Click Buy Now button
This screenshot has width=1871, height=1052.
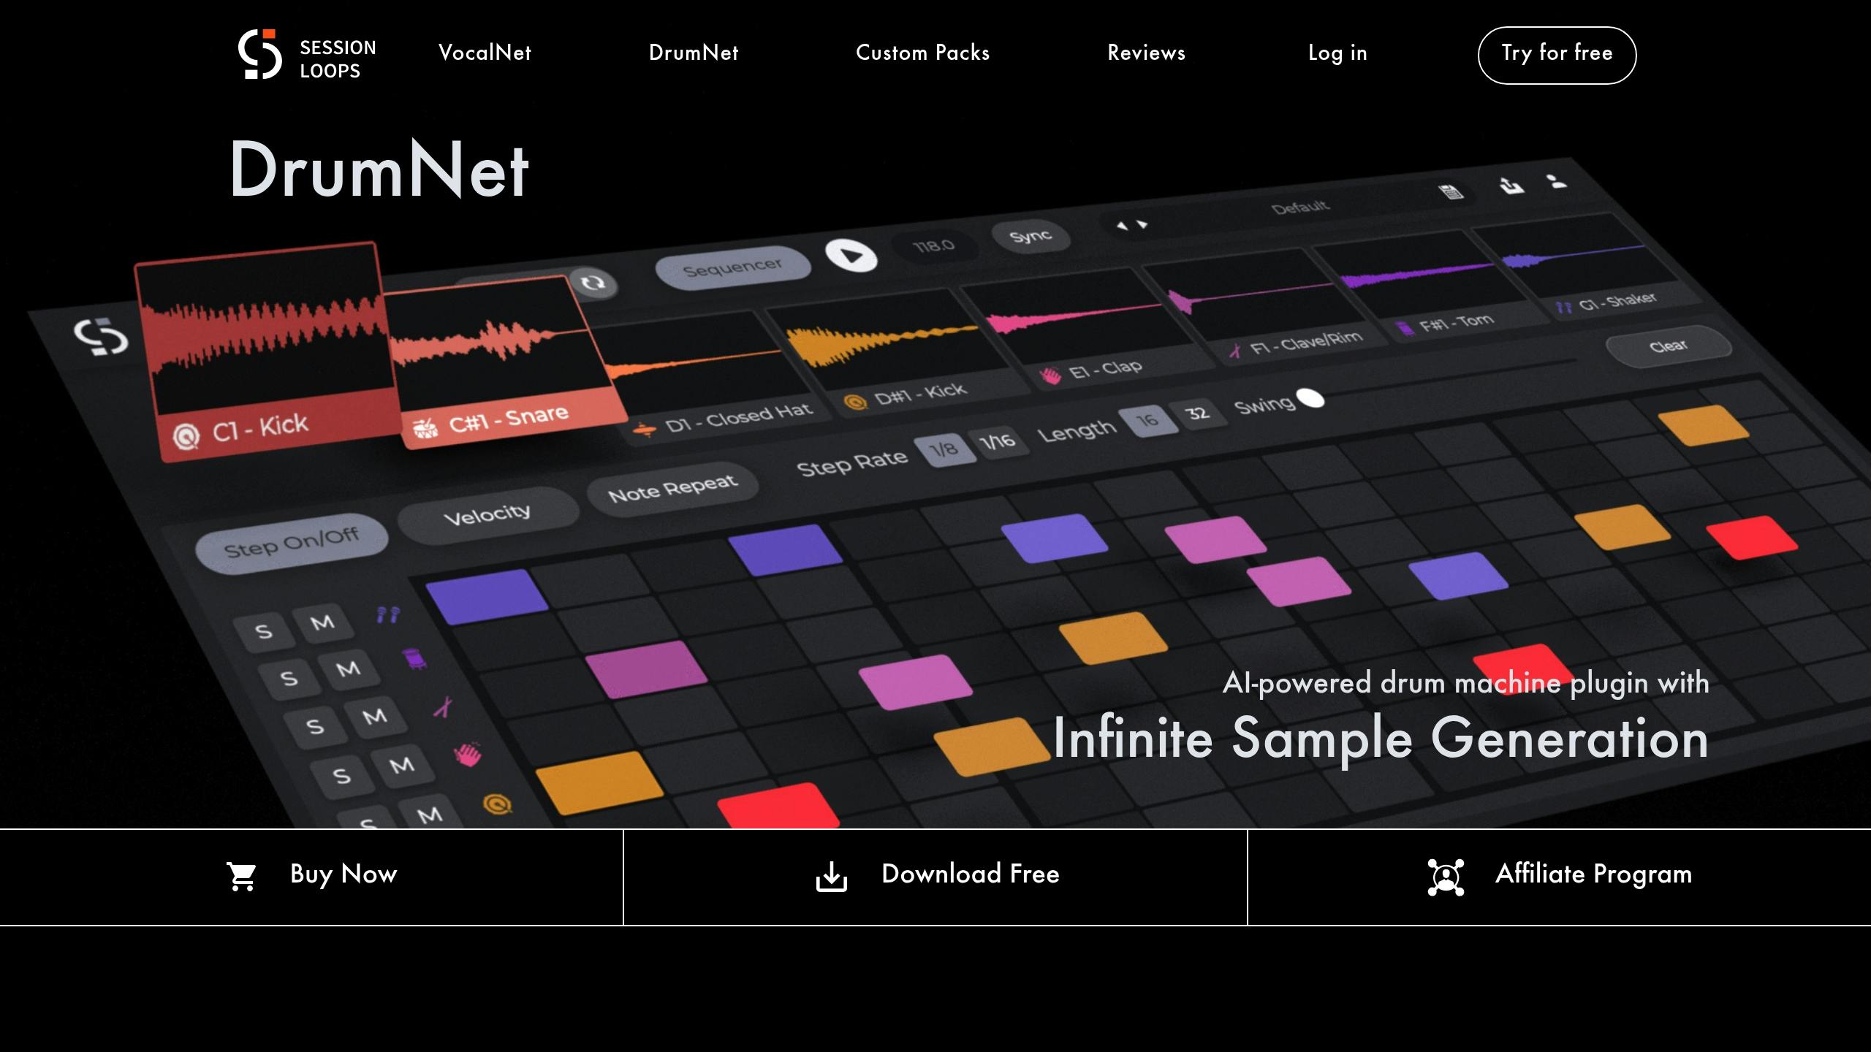311,877
